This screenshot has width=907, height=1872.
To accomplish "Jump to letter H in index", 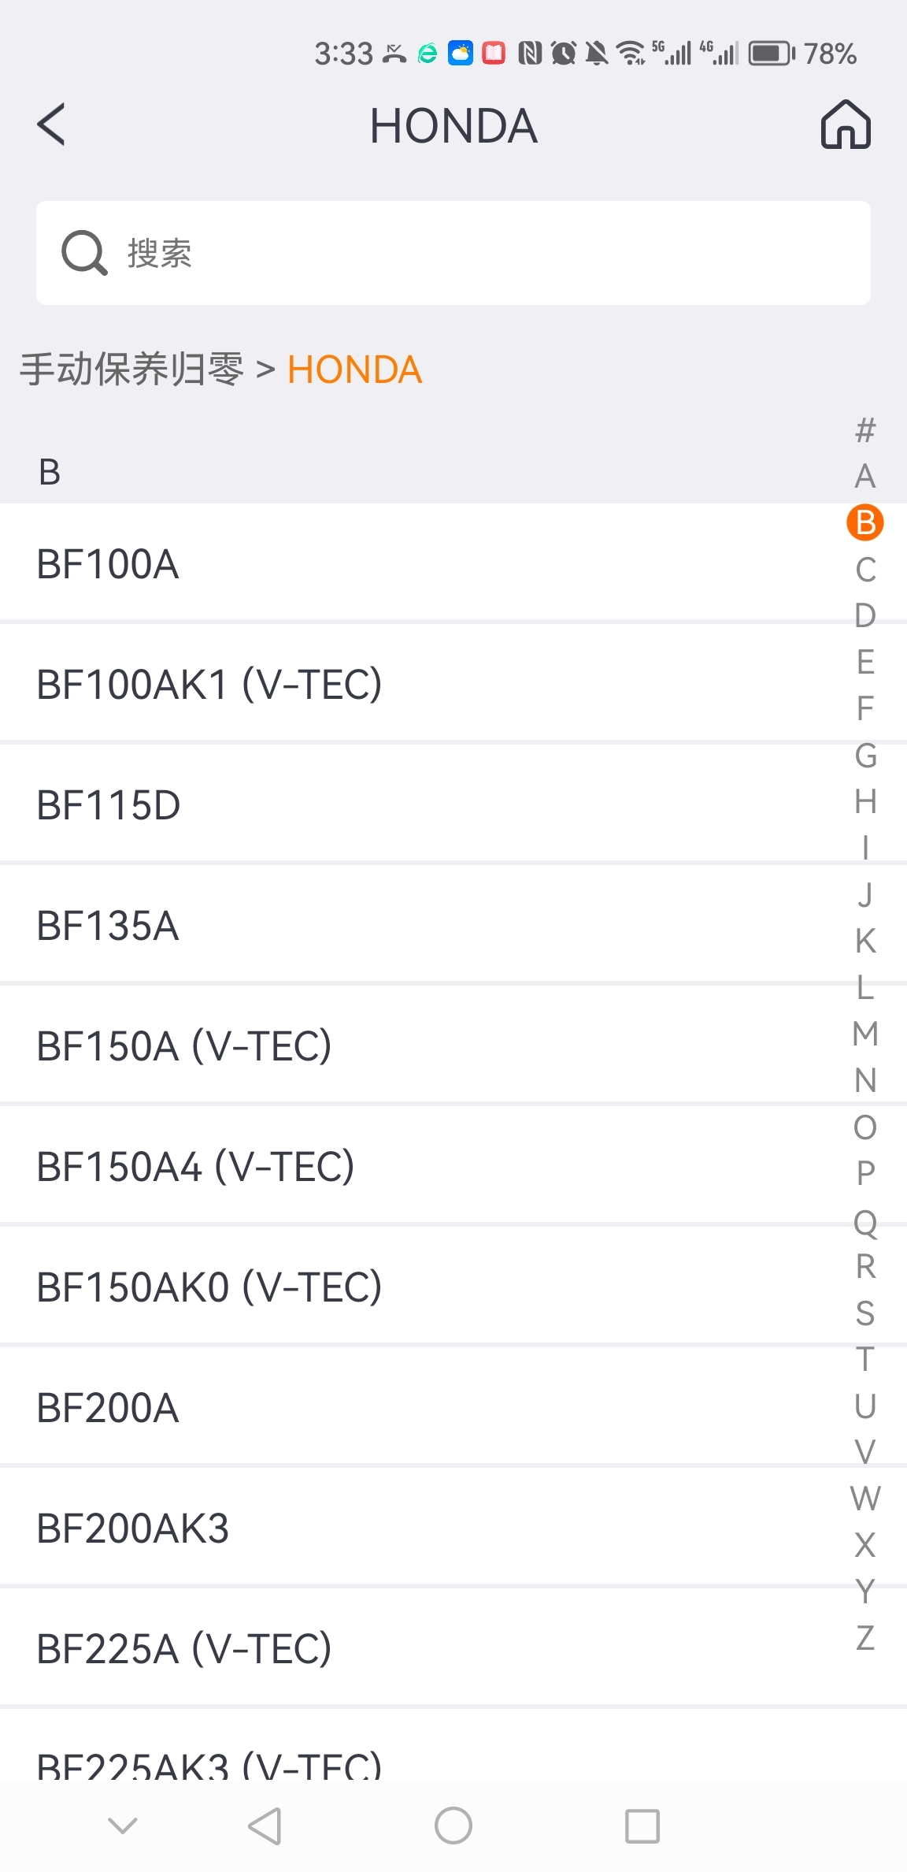I will pyautogui.click(x=865, y=801).
